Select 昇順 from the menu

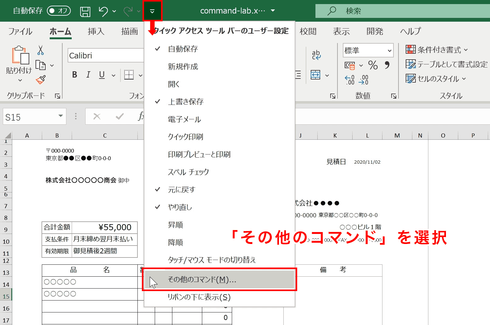pos(219,225)
